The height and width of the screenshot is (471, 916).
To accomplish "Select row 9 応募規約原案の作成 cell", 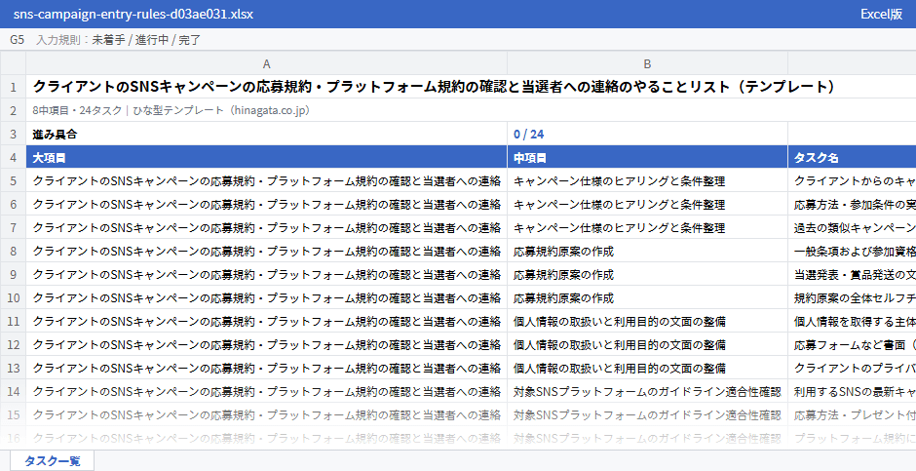I will 647,274.
